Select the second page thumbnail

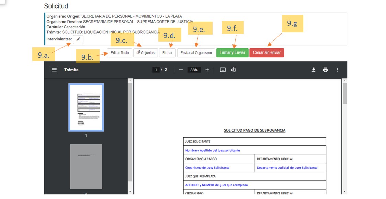click(x=86, y=166)
